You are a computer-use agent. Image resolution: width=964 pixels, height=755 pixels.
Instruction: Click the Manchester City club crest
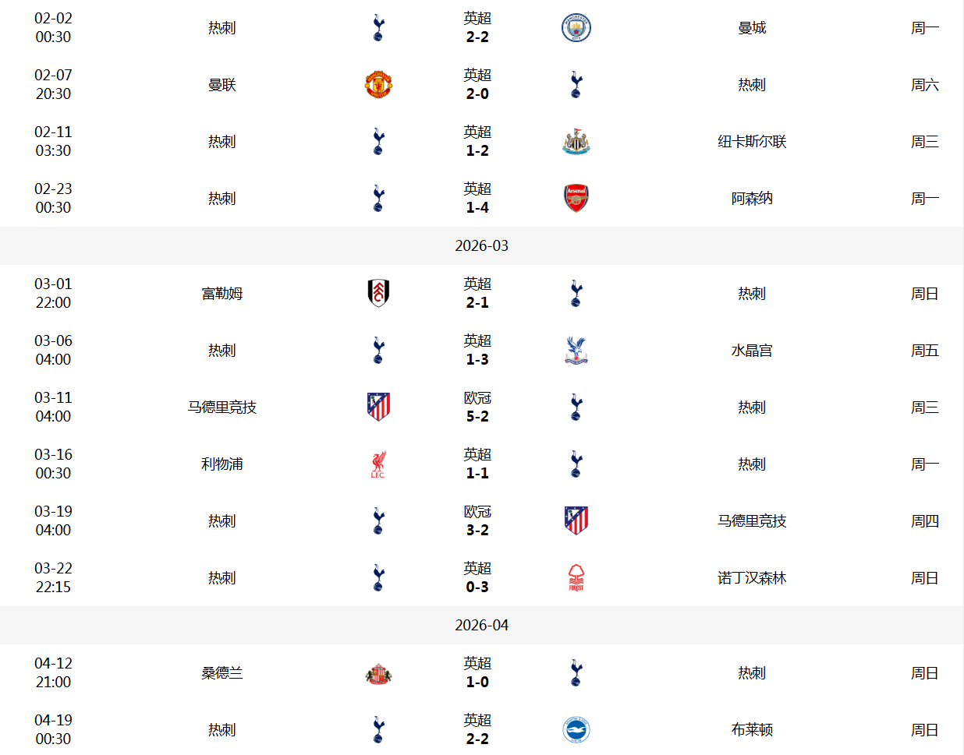tap(576, 28)
